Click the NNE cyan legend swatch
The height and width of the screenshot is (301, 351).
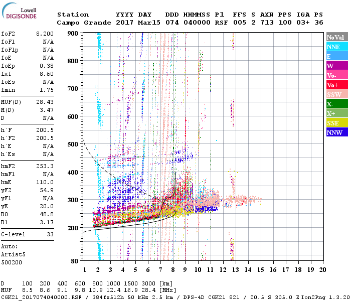click(x=335, y=47)
